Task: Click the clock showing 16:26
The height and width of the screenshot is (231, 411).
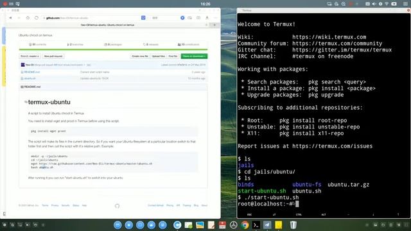Action: 205,4
